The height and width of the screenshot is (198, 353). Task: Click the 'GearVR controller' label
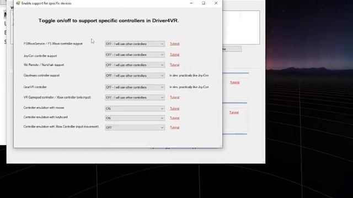click(35, 87)
